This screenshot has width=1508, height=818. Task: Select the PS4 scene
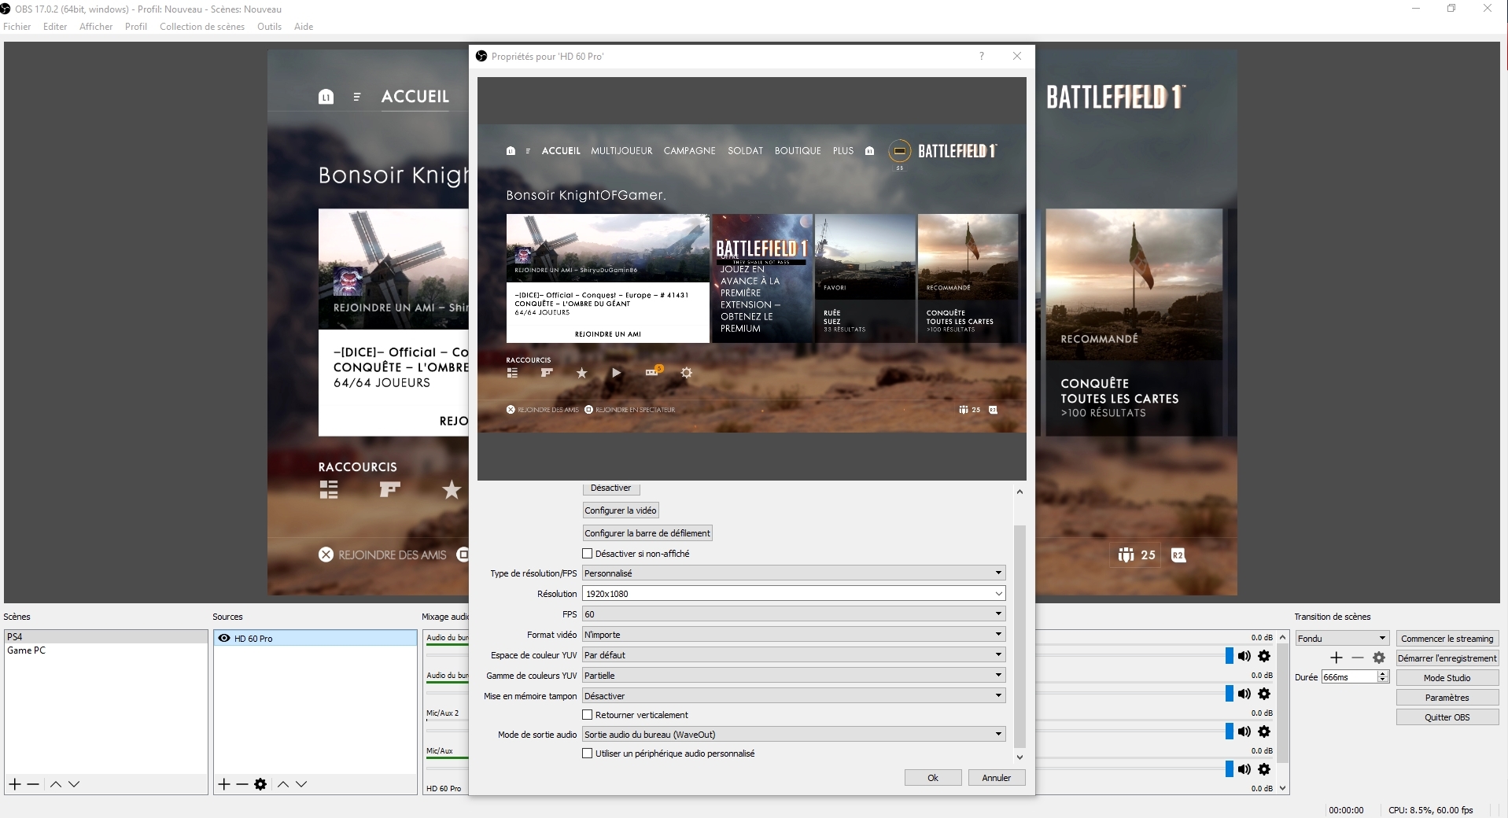point(106,637)
